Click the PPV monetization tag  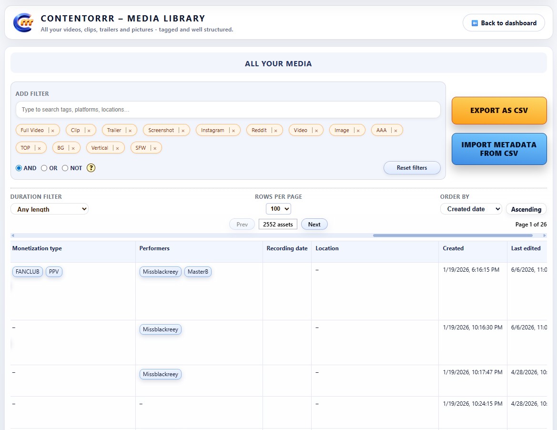coord(54,272)
